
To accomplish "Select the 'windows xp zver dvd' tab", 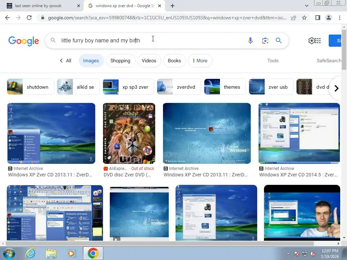I will tap(125, 6).
